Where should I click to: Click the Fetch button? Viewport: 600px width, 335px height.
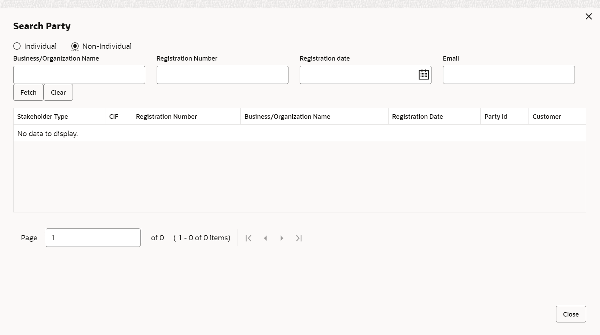(x=28, y=92)
